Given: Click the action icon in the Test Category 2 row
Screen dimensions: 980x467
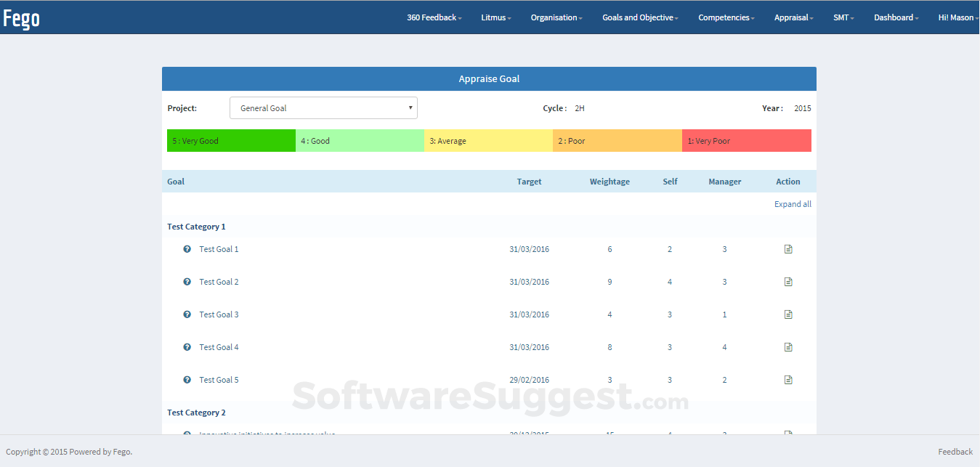Looking at the screenshot, I should (x=788, y=434).
